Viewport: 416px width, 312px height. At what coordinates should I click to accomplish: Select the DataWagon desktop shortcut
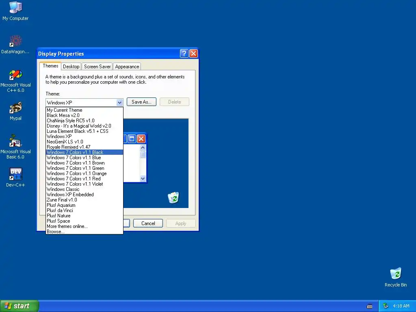[15, 45]
